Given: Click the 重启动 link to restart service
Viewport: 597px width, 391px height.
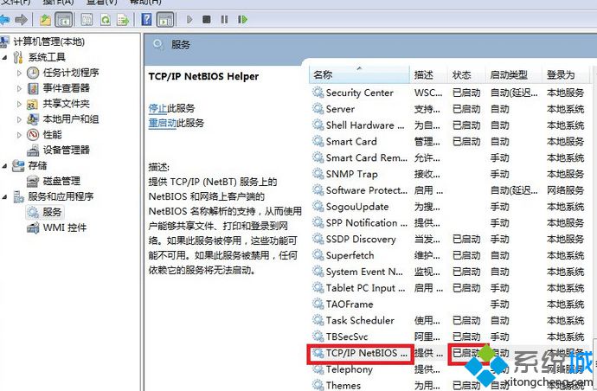Looking at the screenshot, I should pyautogui.click(x=163, y=124).
